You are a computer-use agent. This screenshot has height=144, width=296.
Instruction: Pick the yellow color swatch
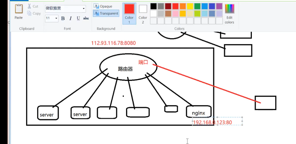click(190, 6)
